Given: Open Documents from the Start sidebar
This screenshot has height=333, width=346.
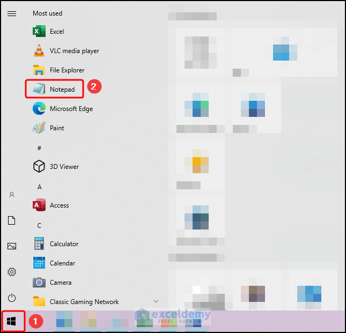Looking at the screenshot, I should (12, 220).
